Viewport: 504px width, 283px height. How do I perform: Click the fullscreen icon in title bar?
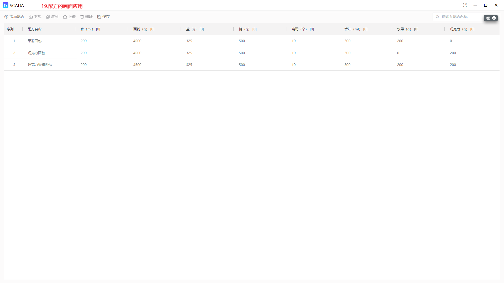tap(465, 5)
